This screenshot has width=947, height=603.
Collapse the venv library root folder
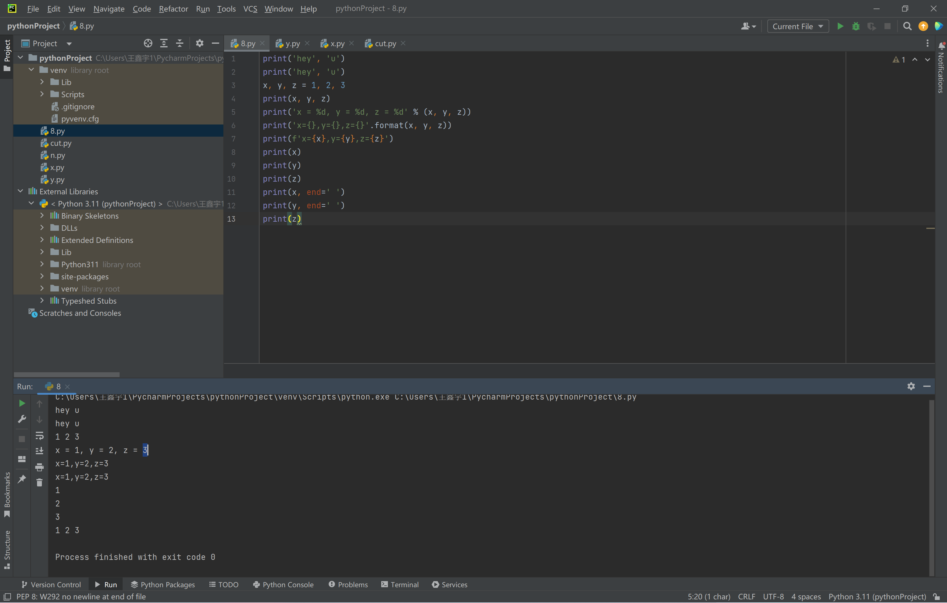[x=32, y=70]
